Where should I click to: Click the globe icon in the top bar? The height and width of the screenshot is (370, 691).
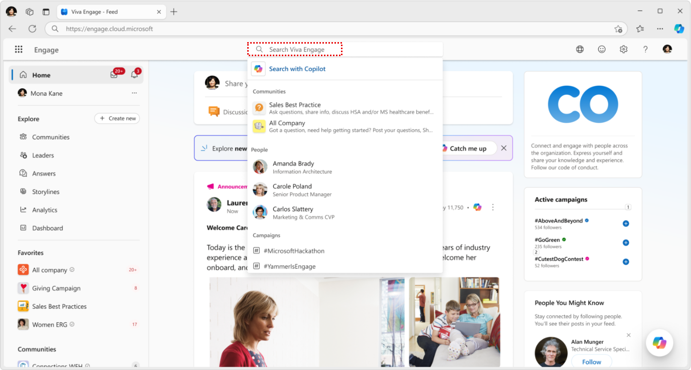pos(580,49)
